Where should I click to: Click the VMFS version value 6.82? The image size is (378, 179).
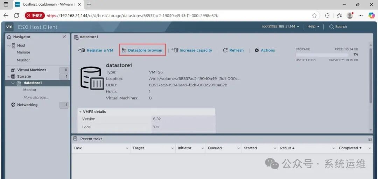click(x=157, y=119)
